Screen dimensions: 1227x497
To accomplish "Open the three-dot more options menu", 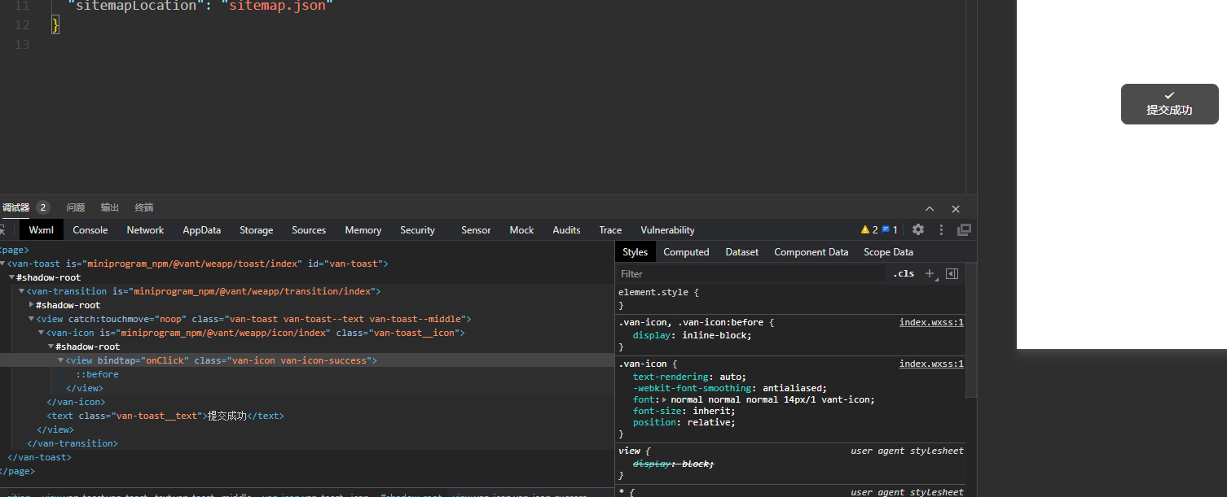I will tap(942, 230).
